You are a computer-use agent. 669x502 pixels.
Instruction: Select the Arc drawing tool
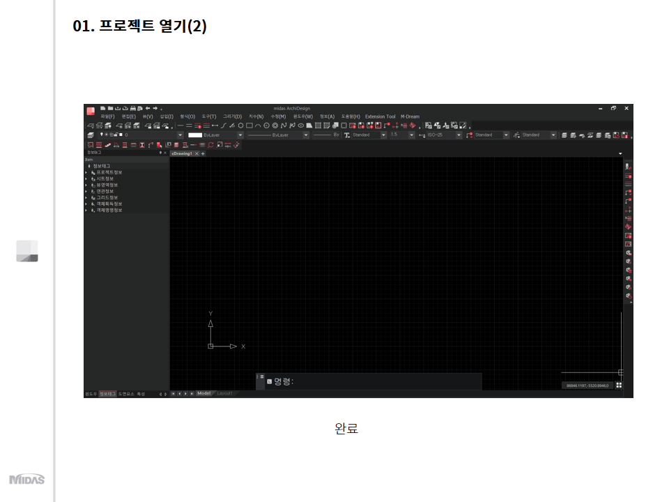pos(258,125)
